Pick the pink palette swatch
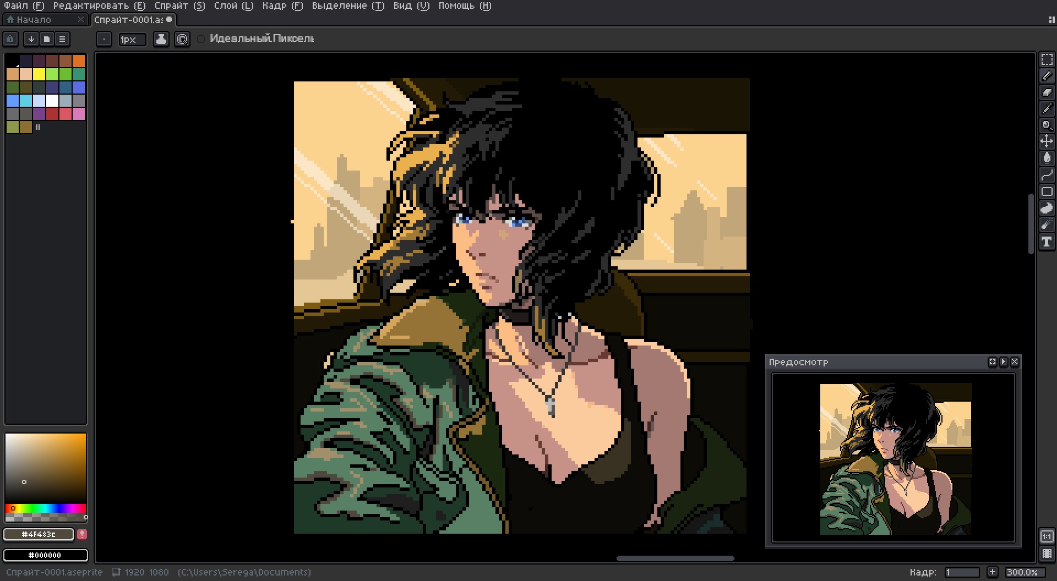 [79, 114]
